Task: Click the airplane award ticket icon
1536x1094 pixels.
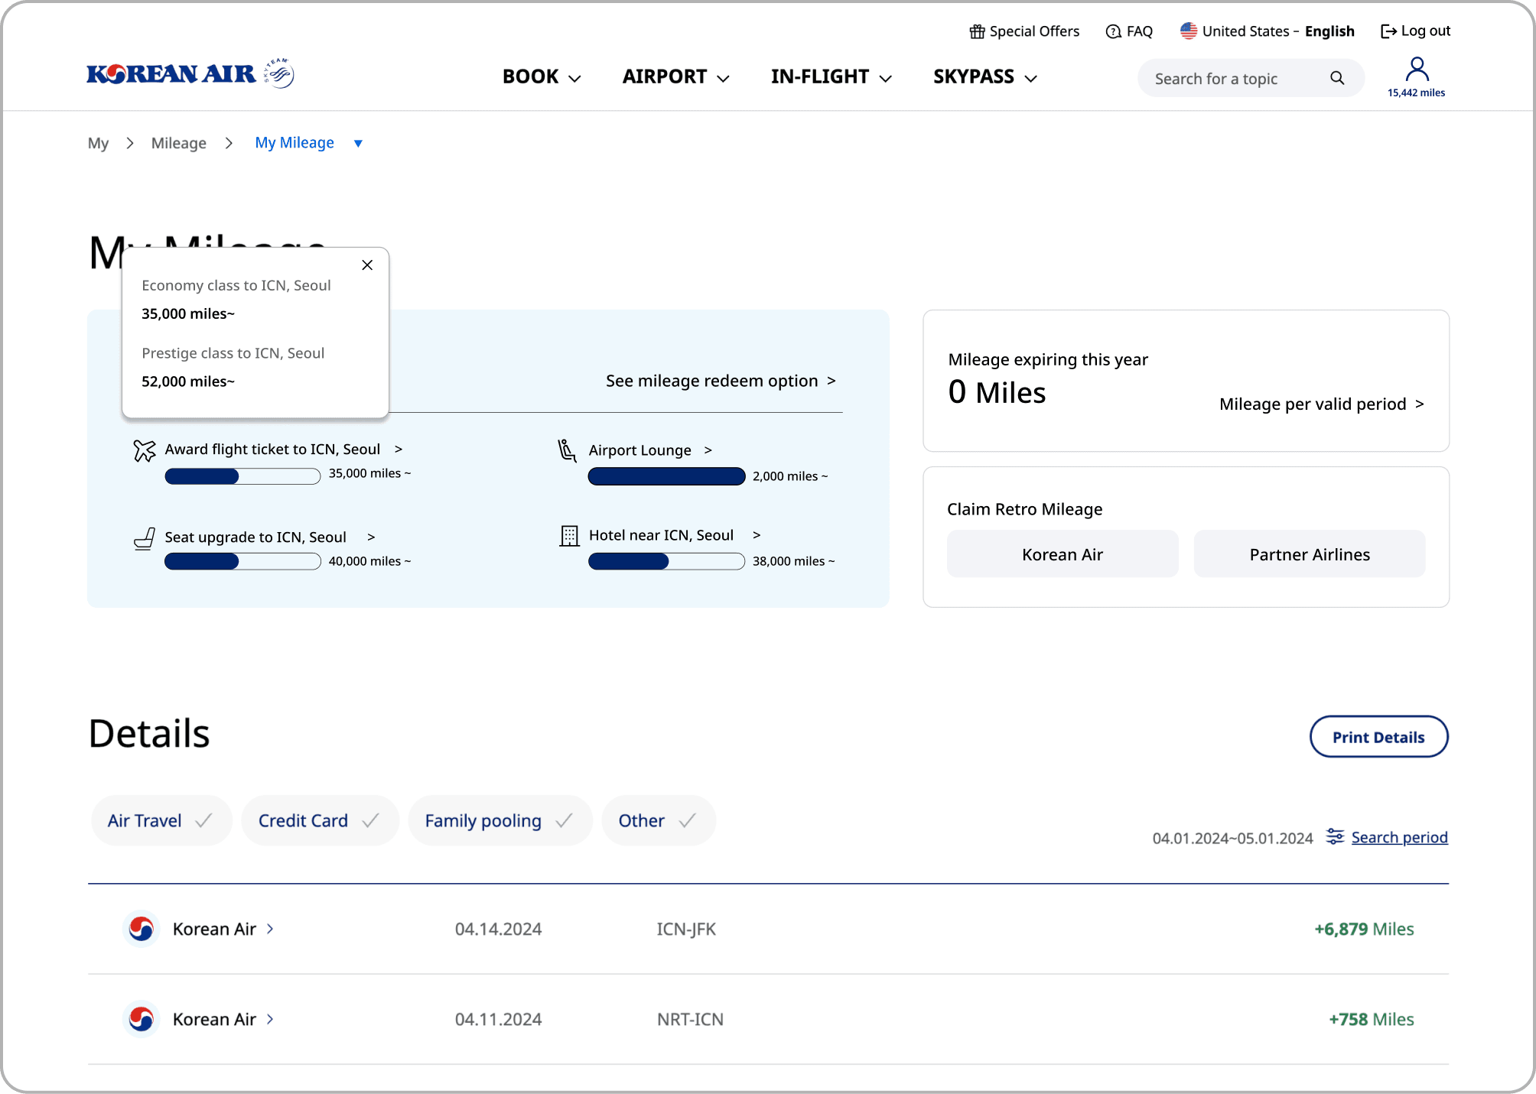Action: pyautogui.click(x=144, y=451)
